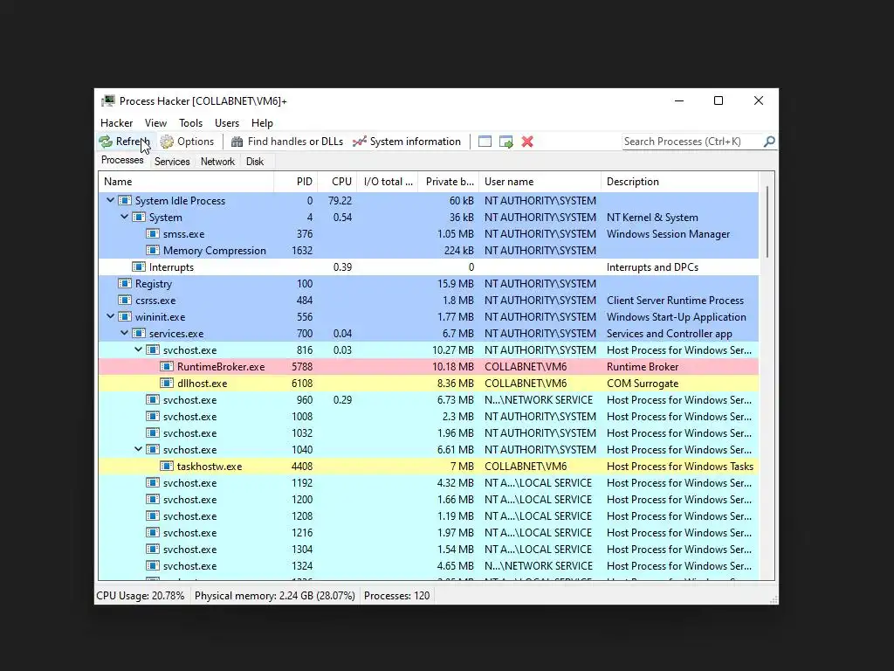894x671 pixels.
Task: Select the Processes tab
Action: click(x=122, y=161)
